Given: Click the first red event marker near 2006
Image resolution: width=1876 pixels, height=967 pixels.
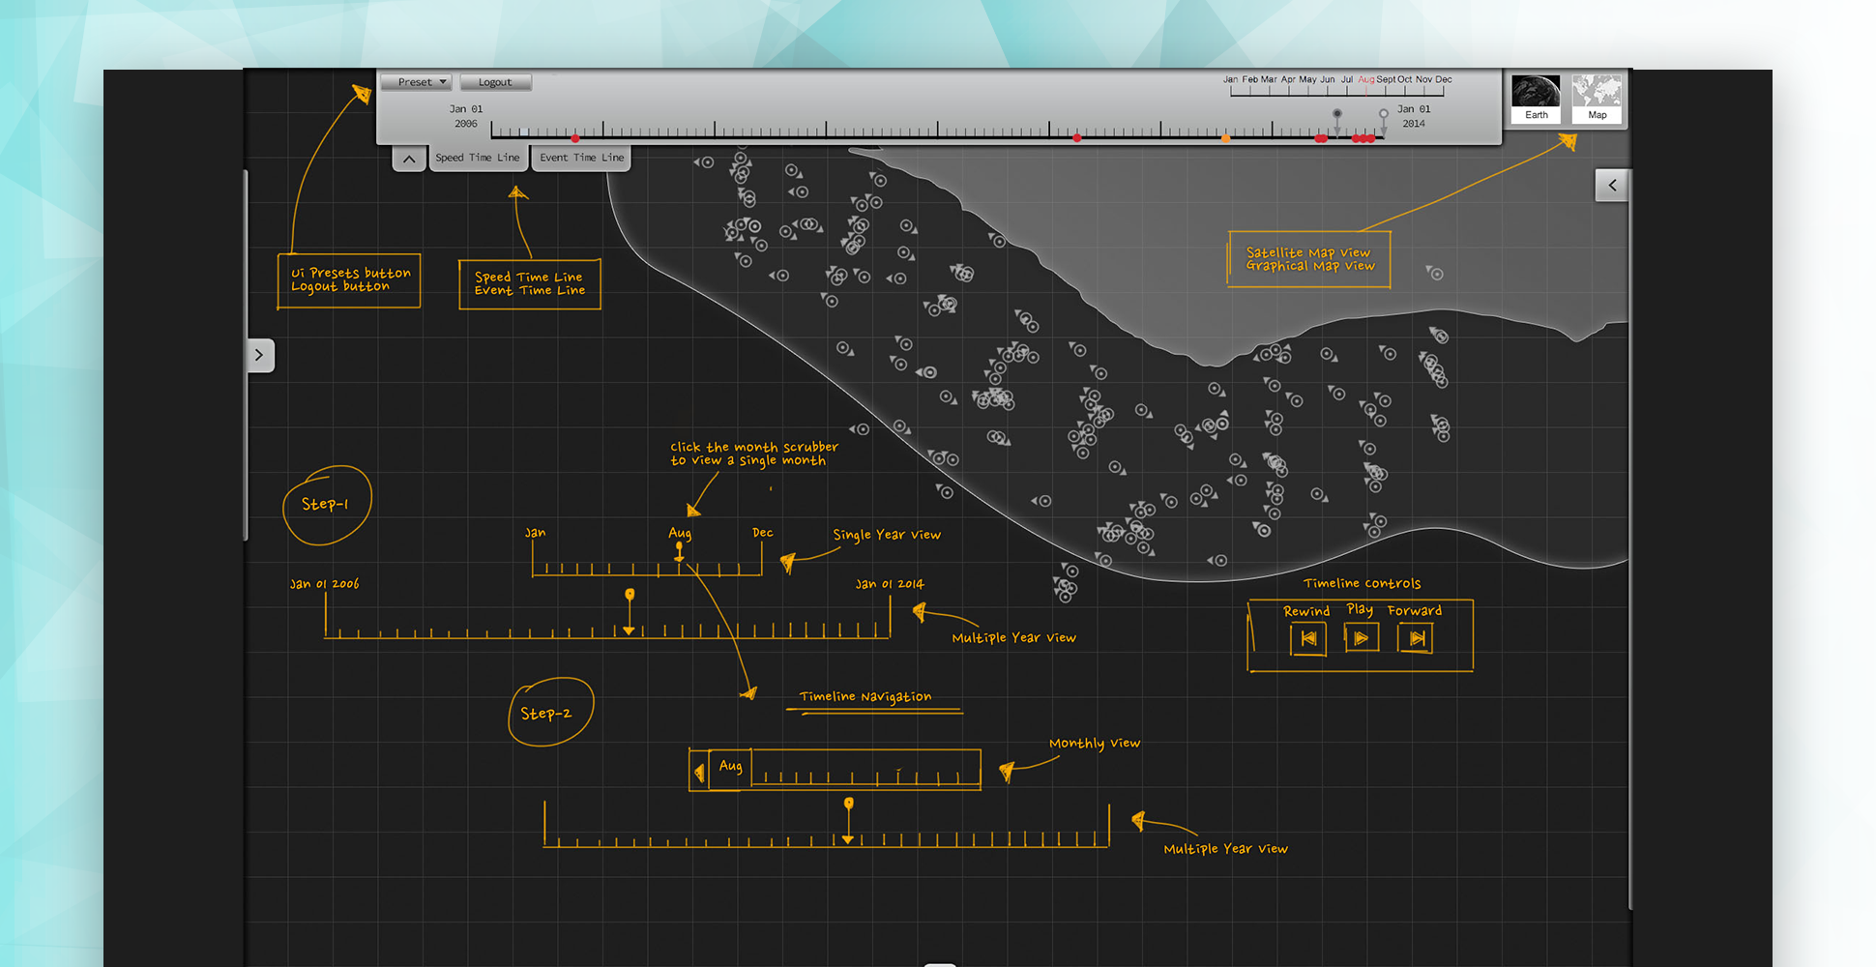Looking at the screenshot, I should (575, 138).
